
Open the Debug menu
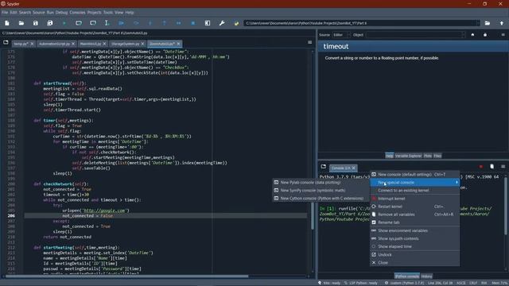point(61,13)
